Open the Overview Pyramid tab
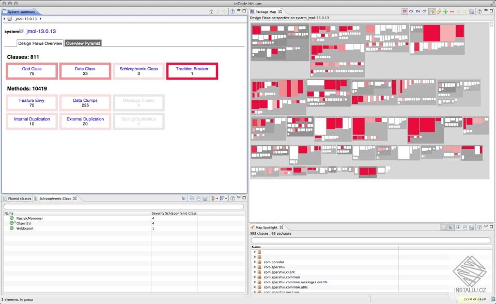496x304 pixels. (x=83, y=43)
